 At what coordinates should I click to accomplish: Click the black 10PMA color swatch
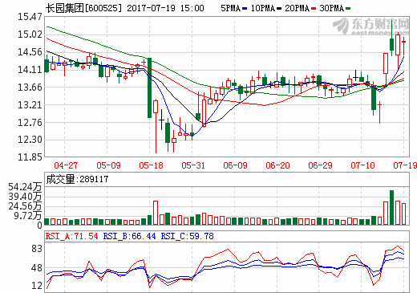[279, 9]
